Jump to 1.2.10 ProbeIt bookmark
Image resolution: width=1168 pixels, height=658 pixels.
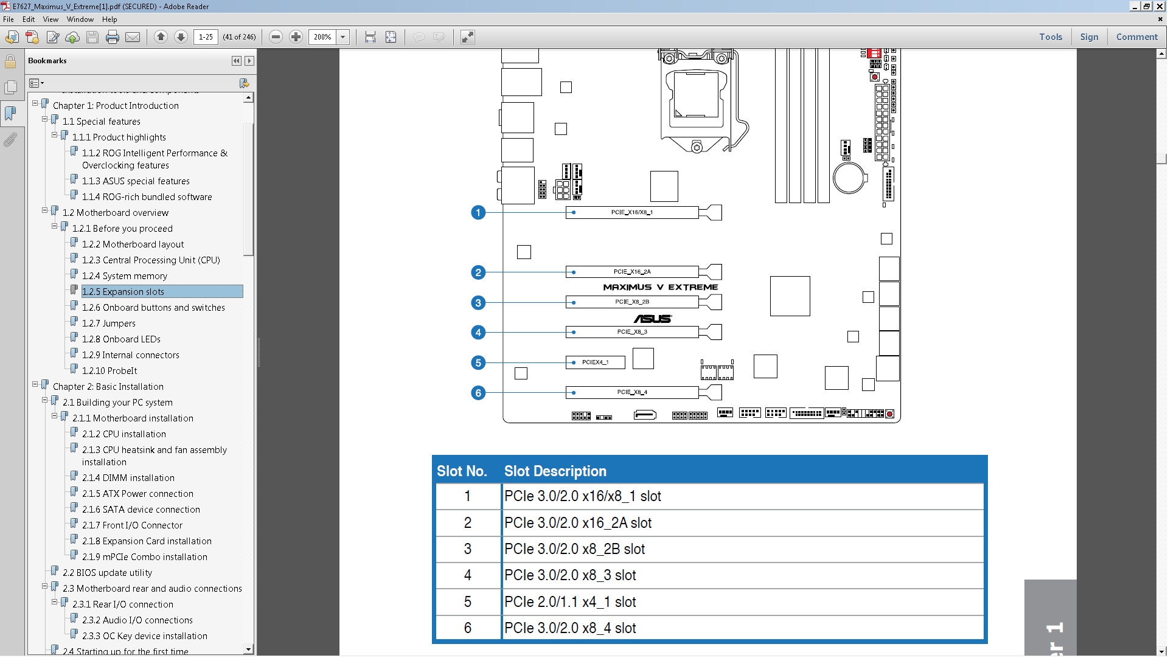(x=109, y=371)
